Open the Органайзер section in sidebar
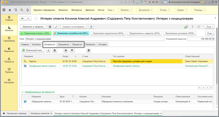The width and height of the screenshot is (219, 117). tap(9, 39)
